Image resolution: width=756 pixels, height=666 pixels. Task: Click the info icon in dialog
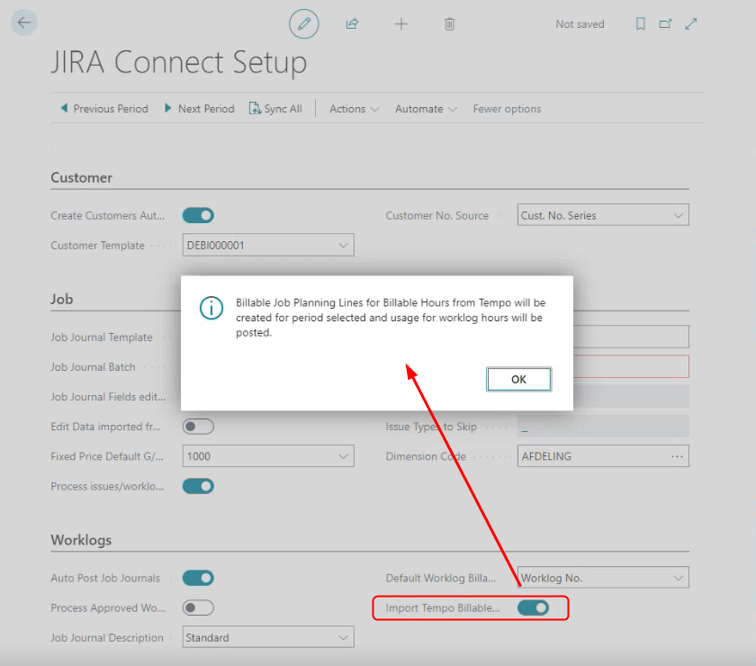pyautogui.click(x=211, y=308)
